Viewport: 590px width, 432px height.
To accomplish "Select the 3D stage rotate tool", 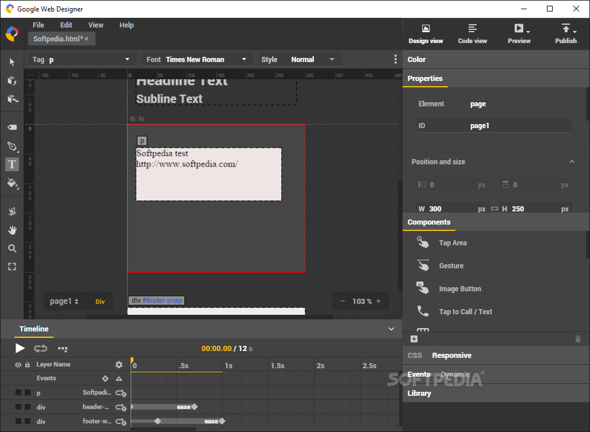I will 12,99.
